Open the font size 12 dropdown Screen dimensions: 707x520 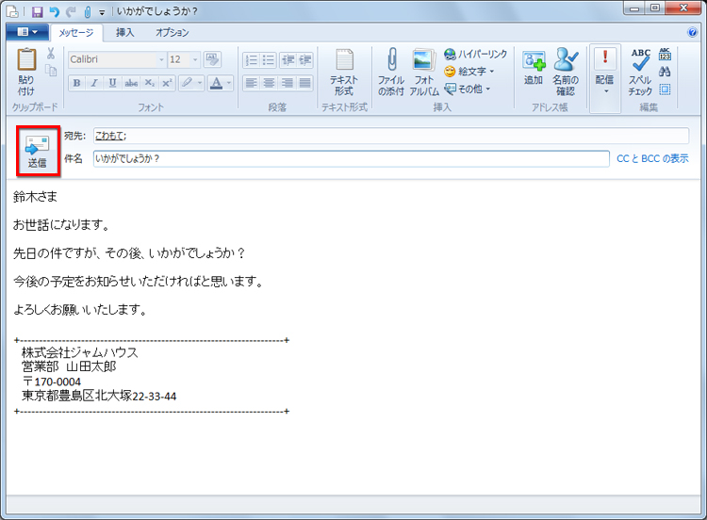click(x=195, y=59)
